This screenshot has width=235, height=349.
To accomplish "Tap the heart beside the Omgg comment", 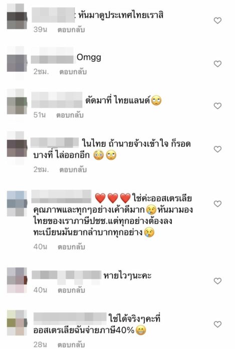I will (217, 64).
